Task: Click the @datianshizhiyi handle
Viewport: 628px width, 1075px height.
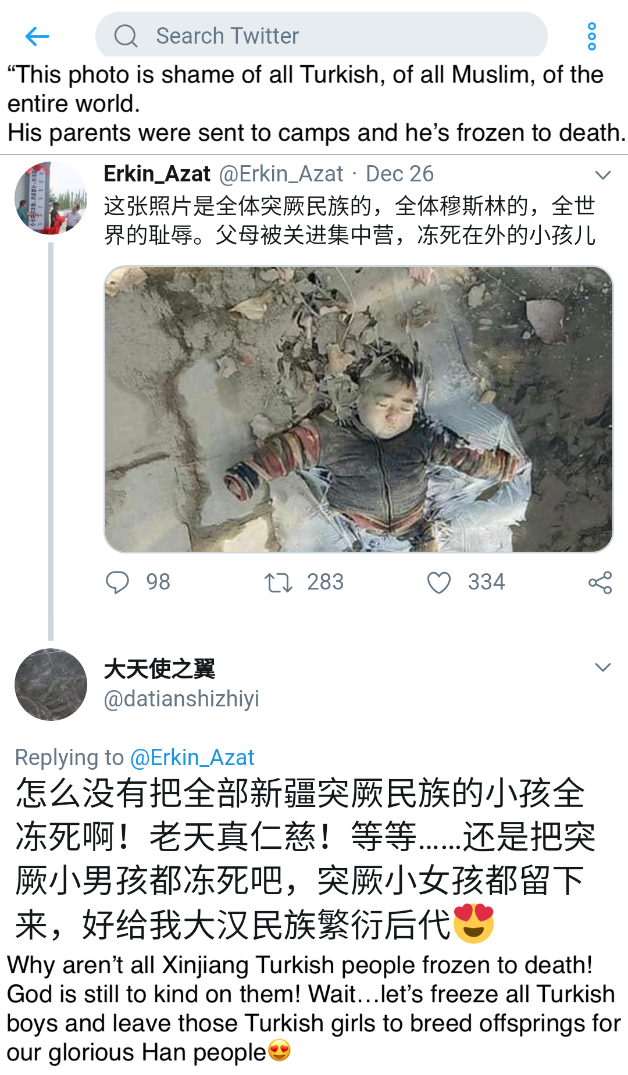Action: 181,698
